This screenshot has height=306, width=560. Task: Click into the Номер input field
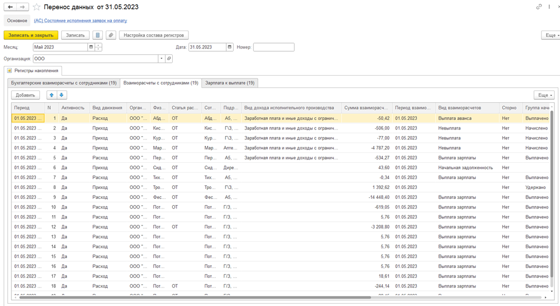coord(274,47)
